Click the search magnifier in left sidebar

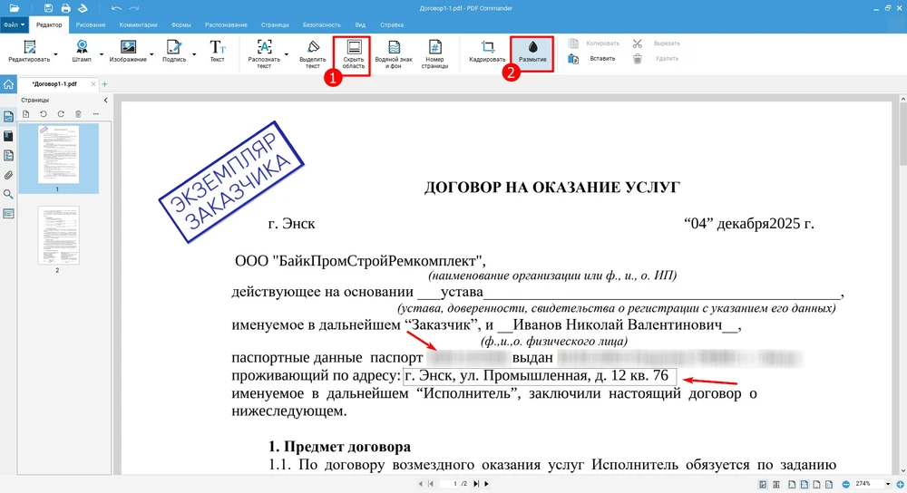point(9,194)
